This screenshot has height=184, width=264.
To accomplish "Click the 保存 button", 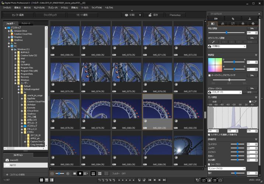I will tap(153, 15).
